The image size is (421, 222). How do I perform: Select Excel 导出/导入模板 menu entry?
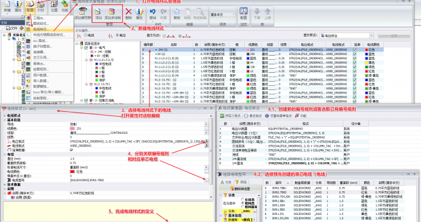point(49,92)
